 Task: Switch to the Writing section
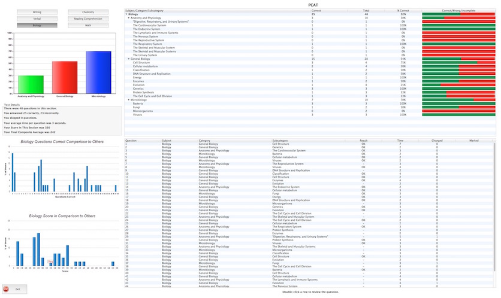click(x=37, y=12)
